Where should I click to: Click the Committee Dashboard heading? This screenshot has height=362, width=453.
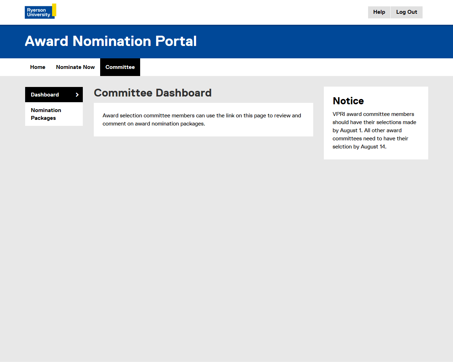(x=153, y=93)
